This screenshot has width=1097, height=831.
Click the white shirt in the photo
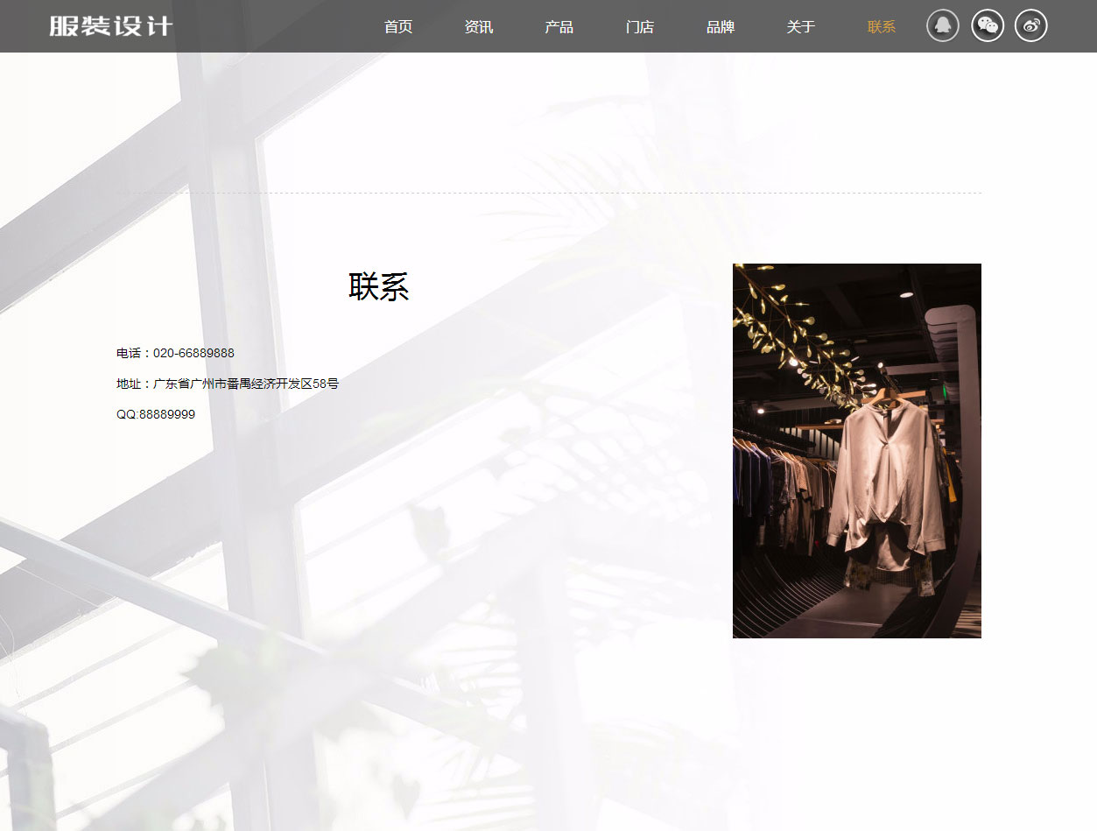point(884,482)
